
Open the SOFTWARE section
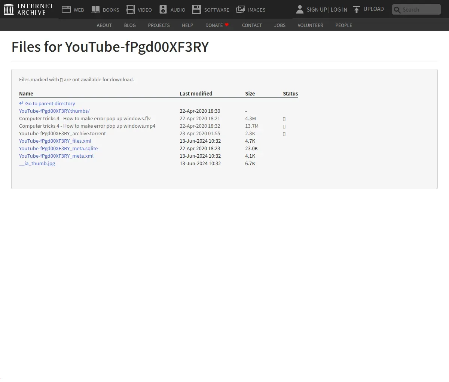(x=217, y=10)
